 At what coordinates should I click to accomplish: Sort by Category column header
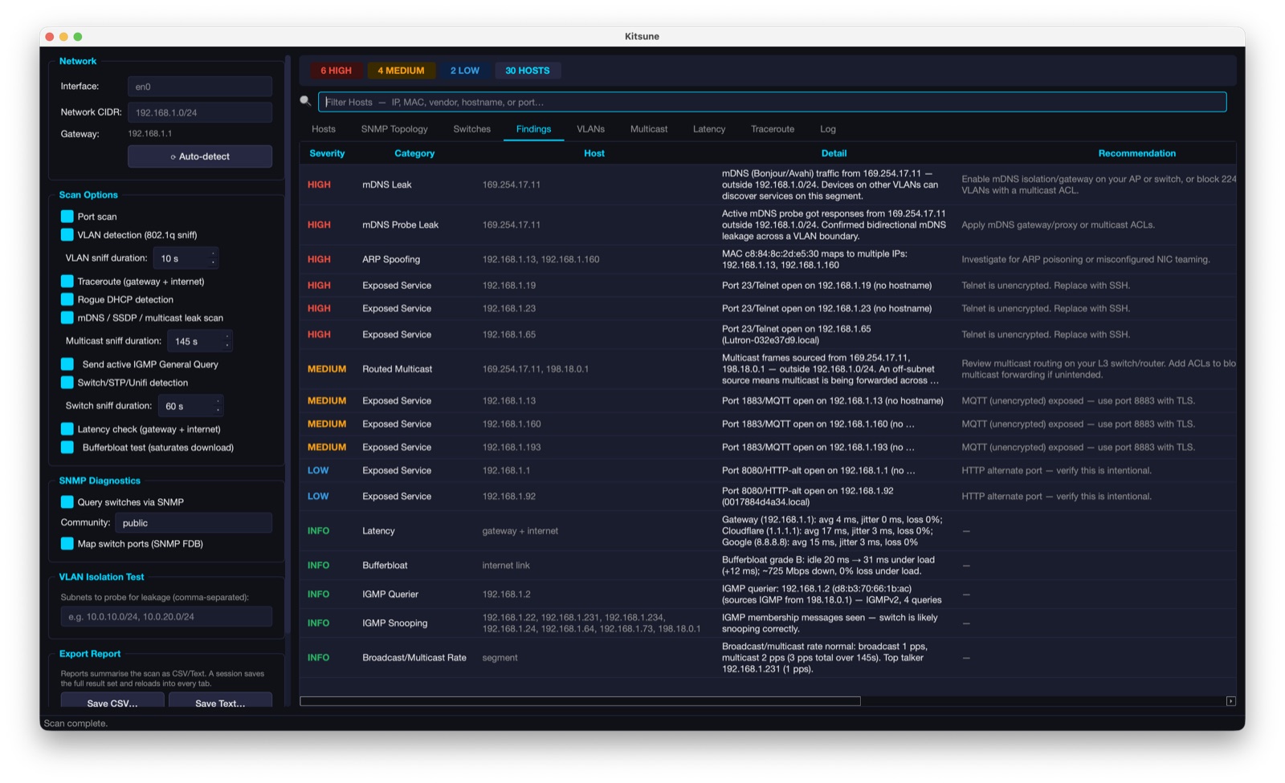[414, 153]
